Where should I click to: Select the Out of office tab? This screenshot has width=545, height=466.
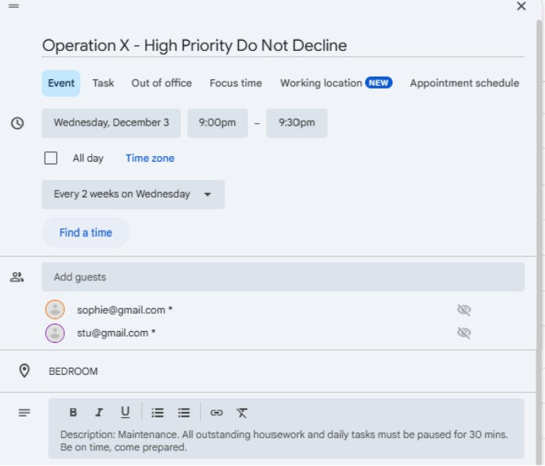pos(161,83)
